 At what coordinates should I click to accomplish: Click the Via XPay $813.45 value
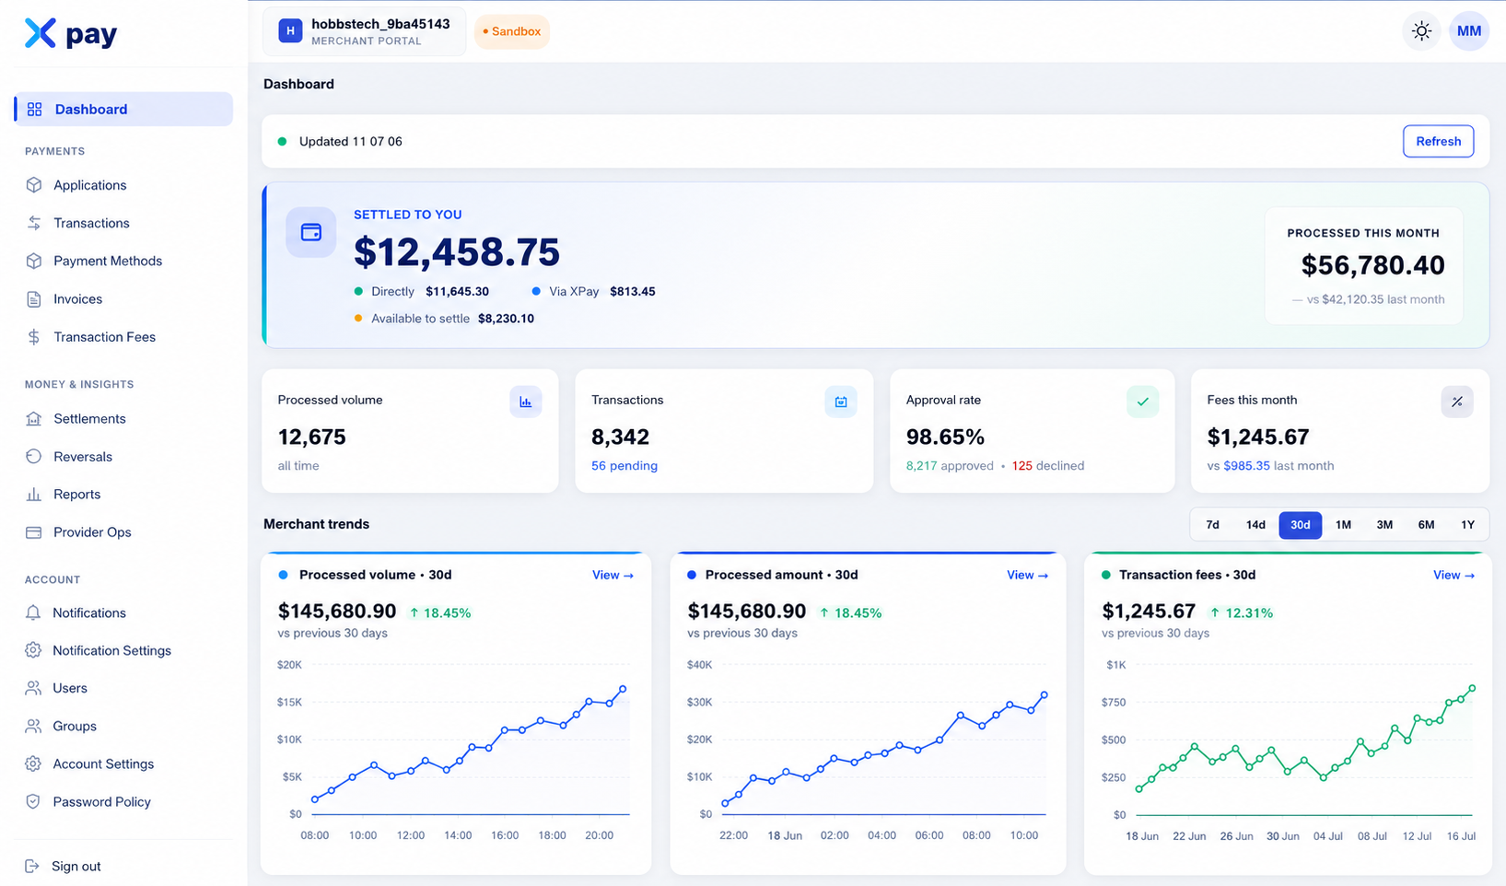point(633,292)
